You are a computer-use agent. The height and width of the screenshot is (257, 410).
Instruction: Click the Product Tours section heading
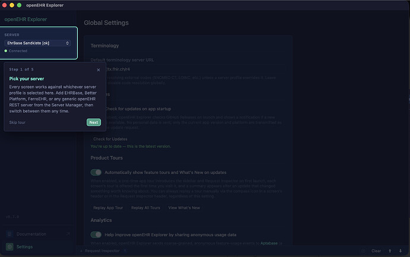click(106, 158)
